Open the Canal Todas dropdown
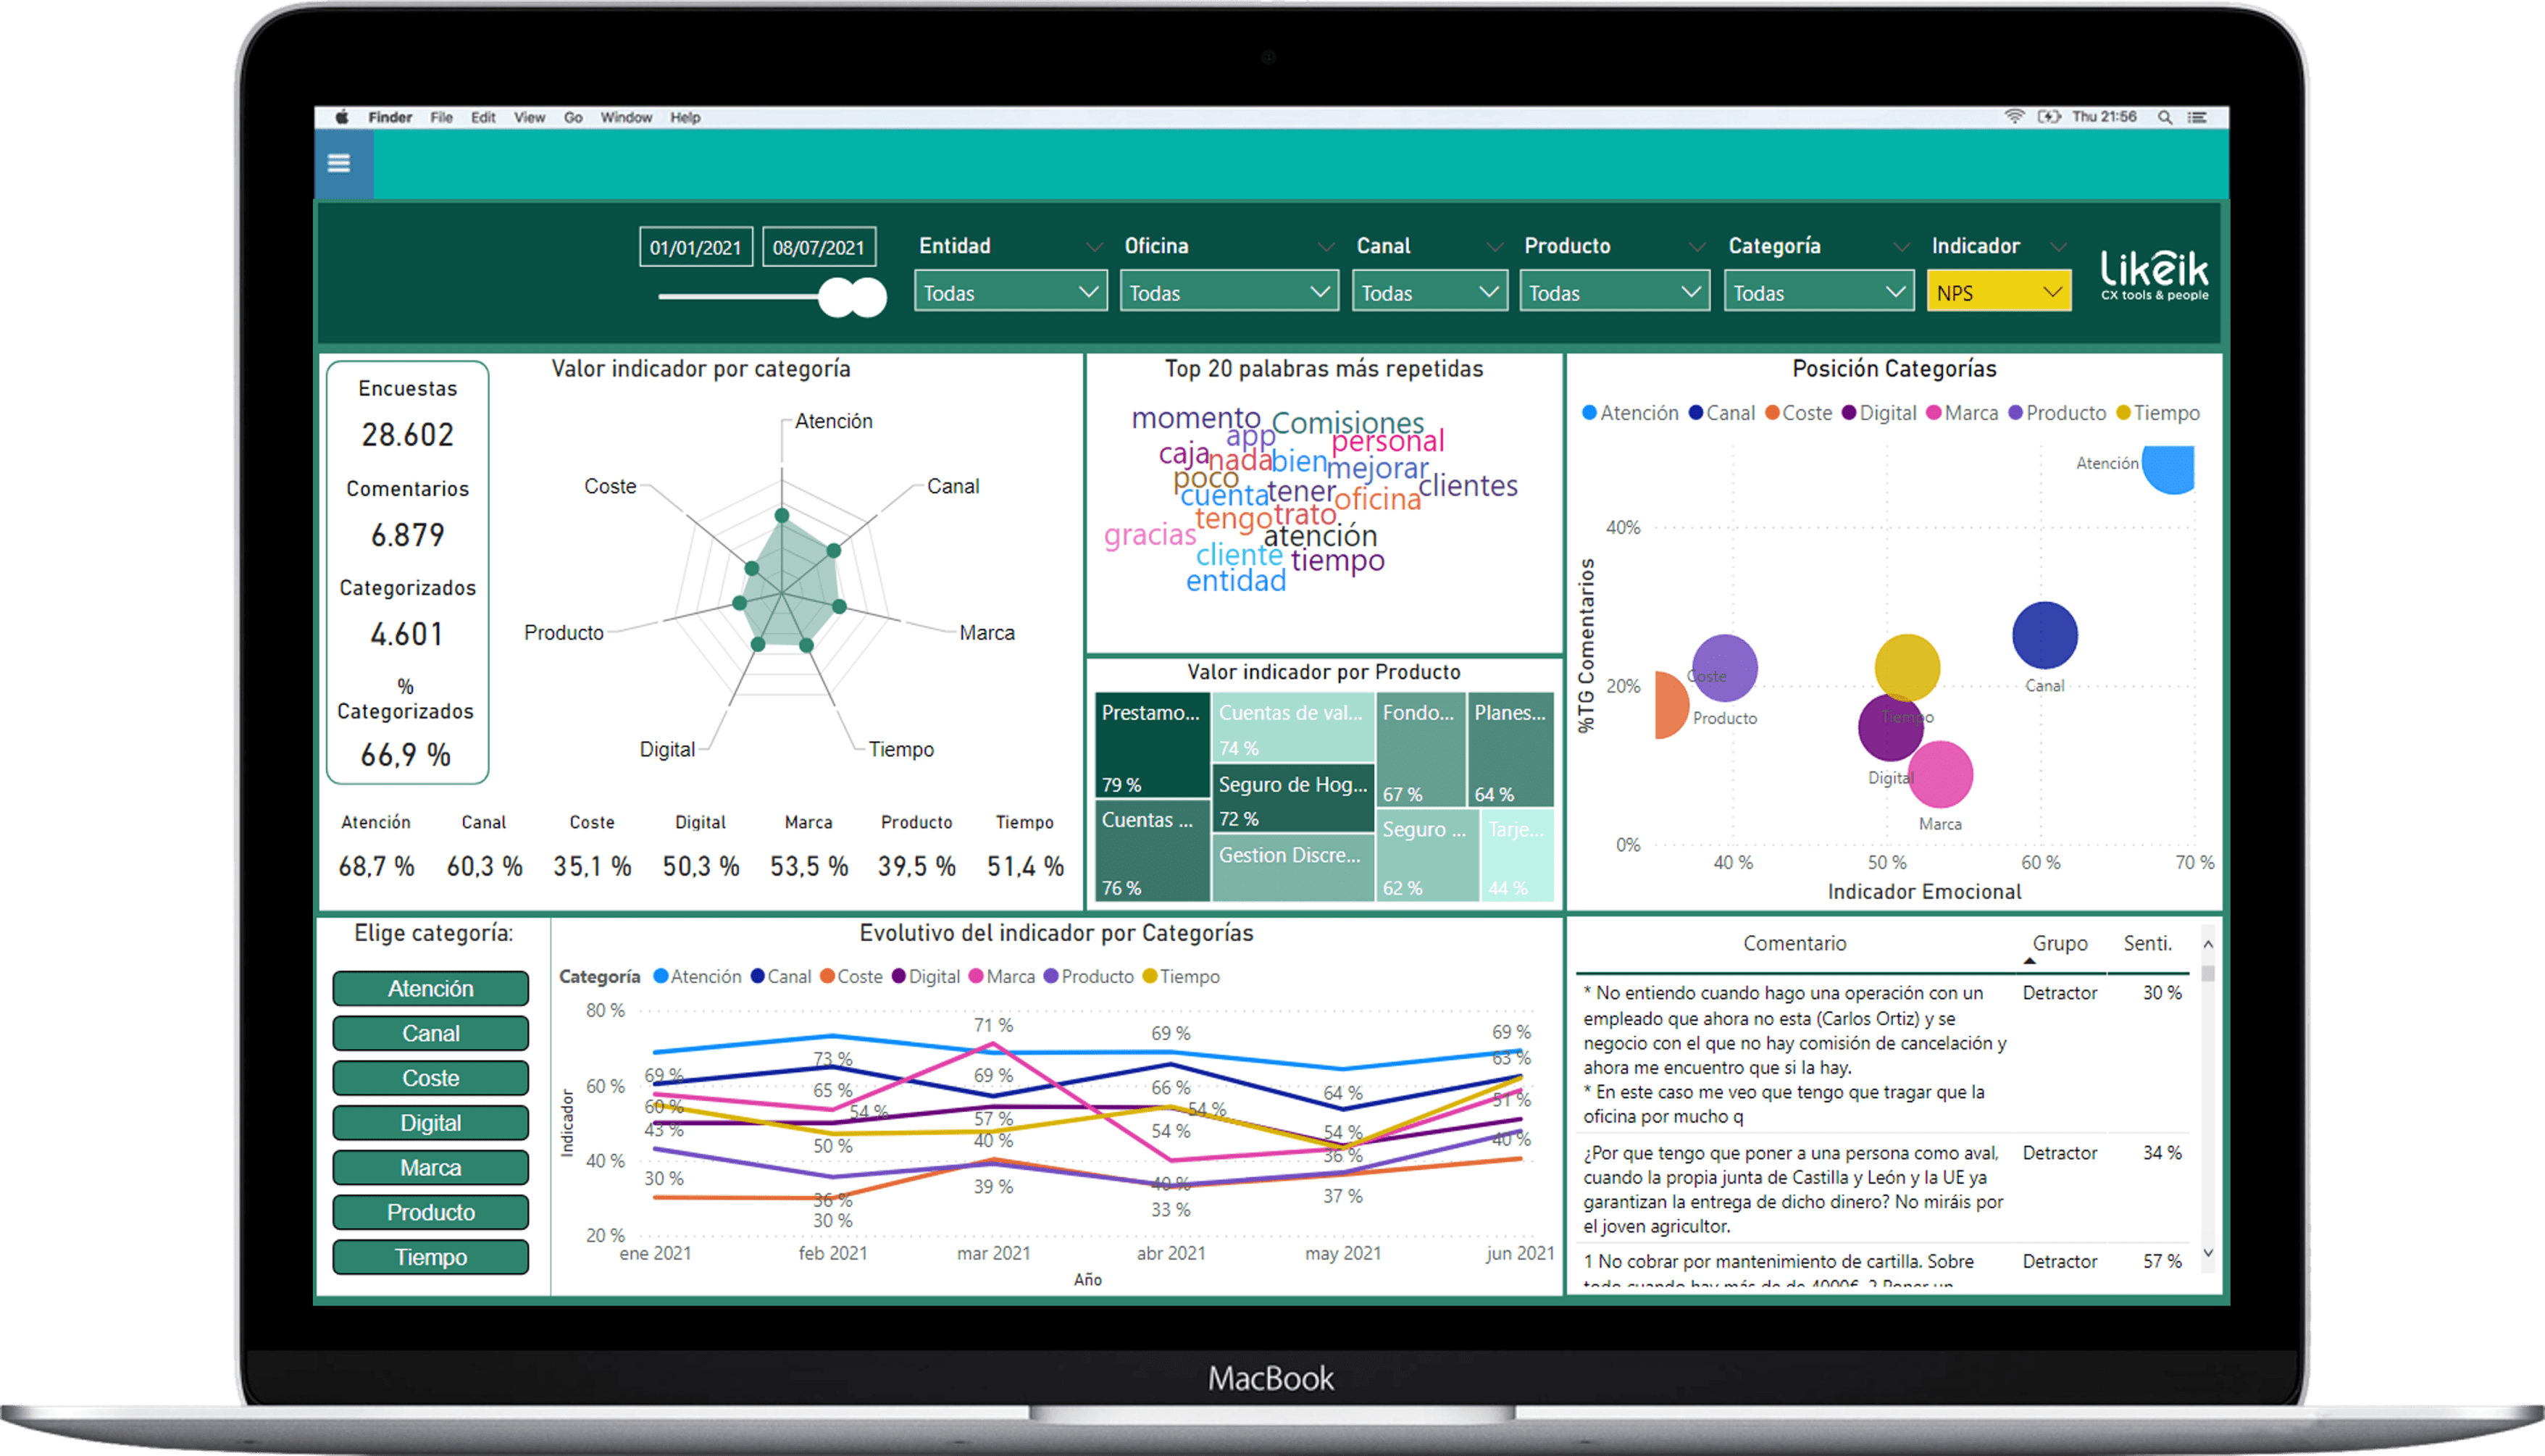 click(x=1430, y=292)
